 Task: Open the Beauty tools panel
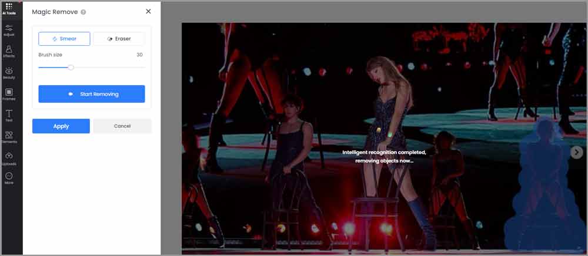(9, 73)
